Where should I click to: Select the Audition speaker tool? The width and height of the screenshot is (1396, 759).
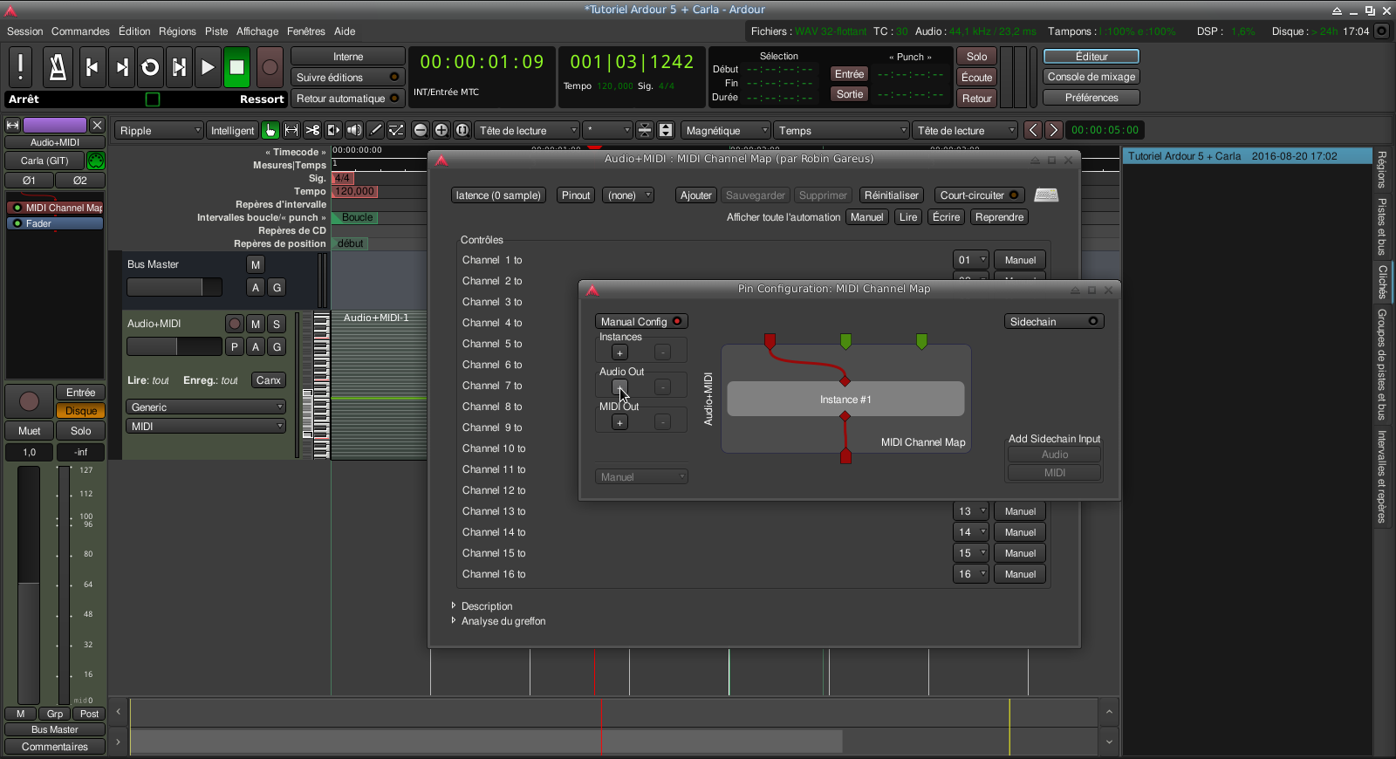354,130
